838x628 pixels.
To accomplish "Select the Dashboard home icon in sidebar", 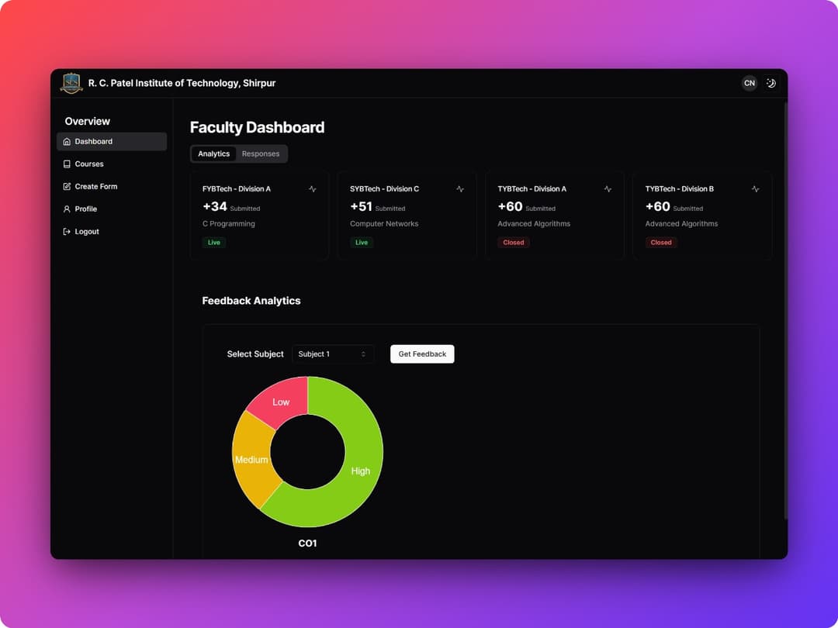I will tap(68, 141).
